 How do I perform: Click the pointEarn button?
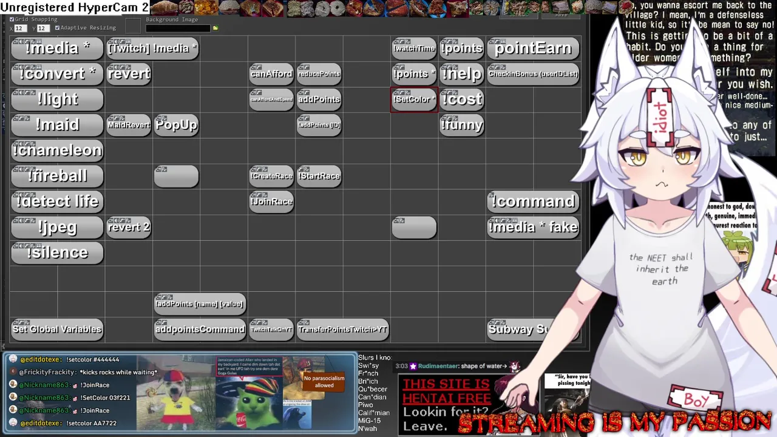[x=533, y=49]
